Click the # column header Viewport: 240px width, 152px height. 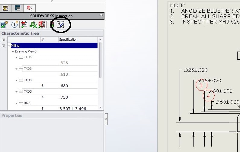(x=50, y=40)
